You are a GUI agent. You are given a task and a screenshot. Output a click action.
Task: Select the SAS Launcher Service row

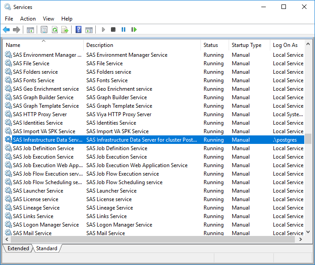point(38,191)
